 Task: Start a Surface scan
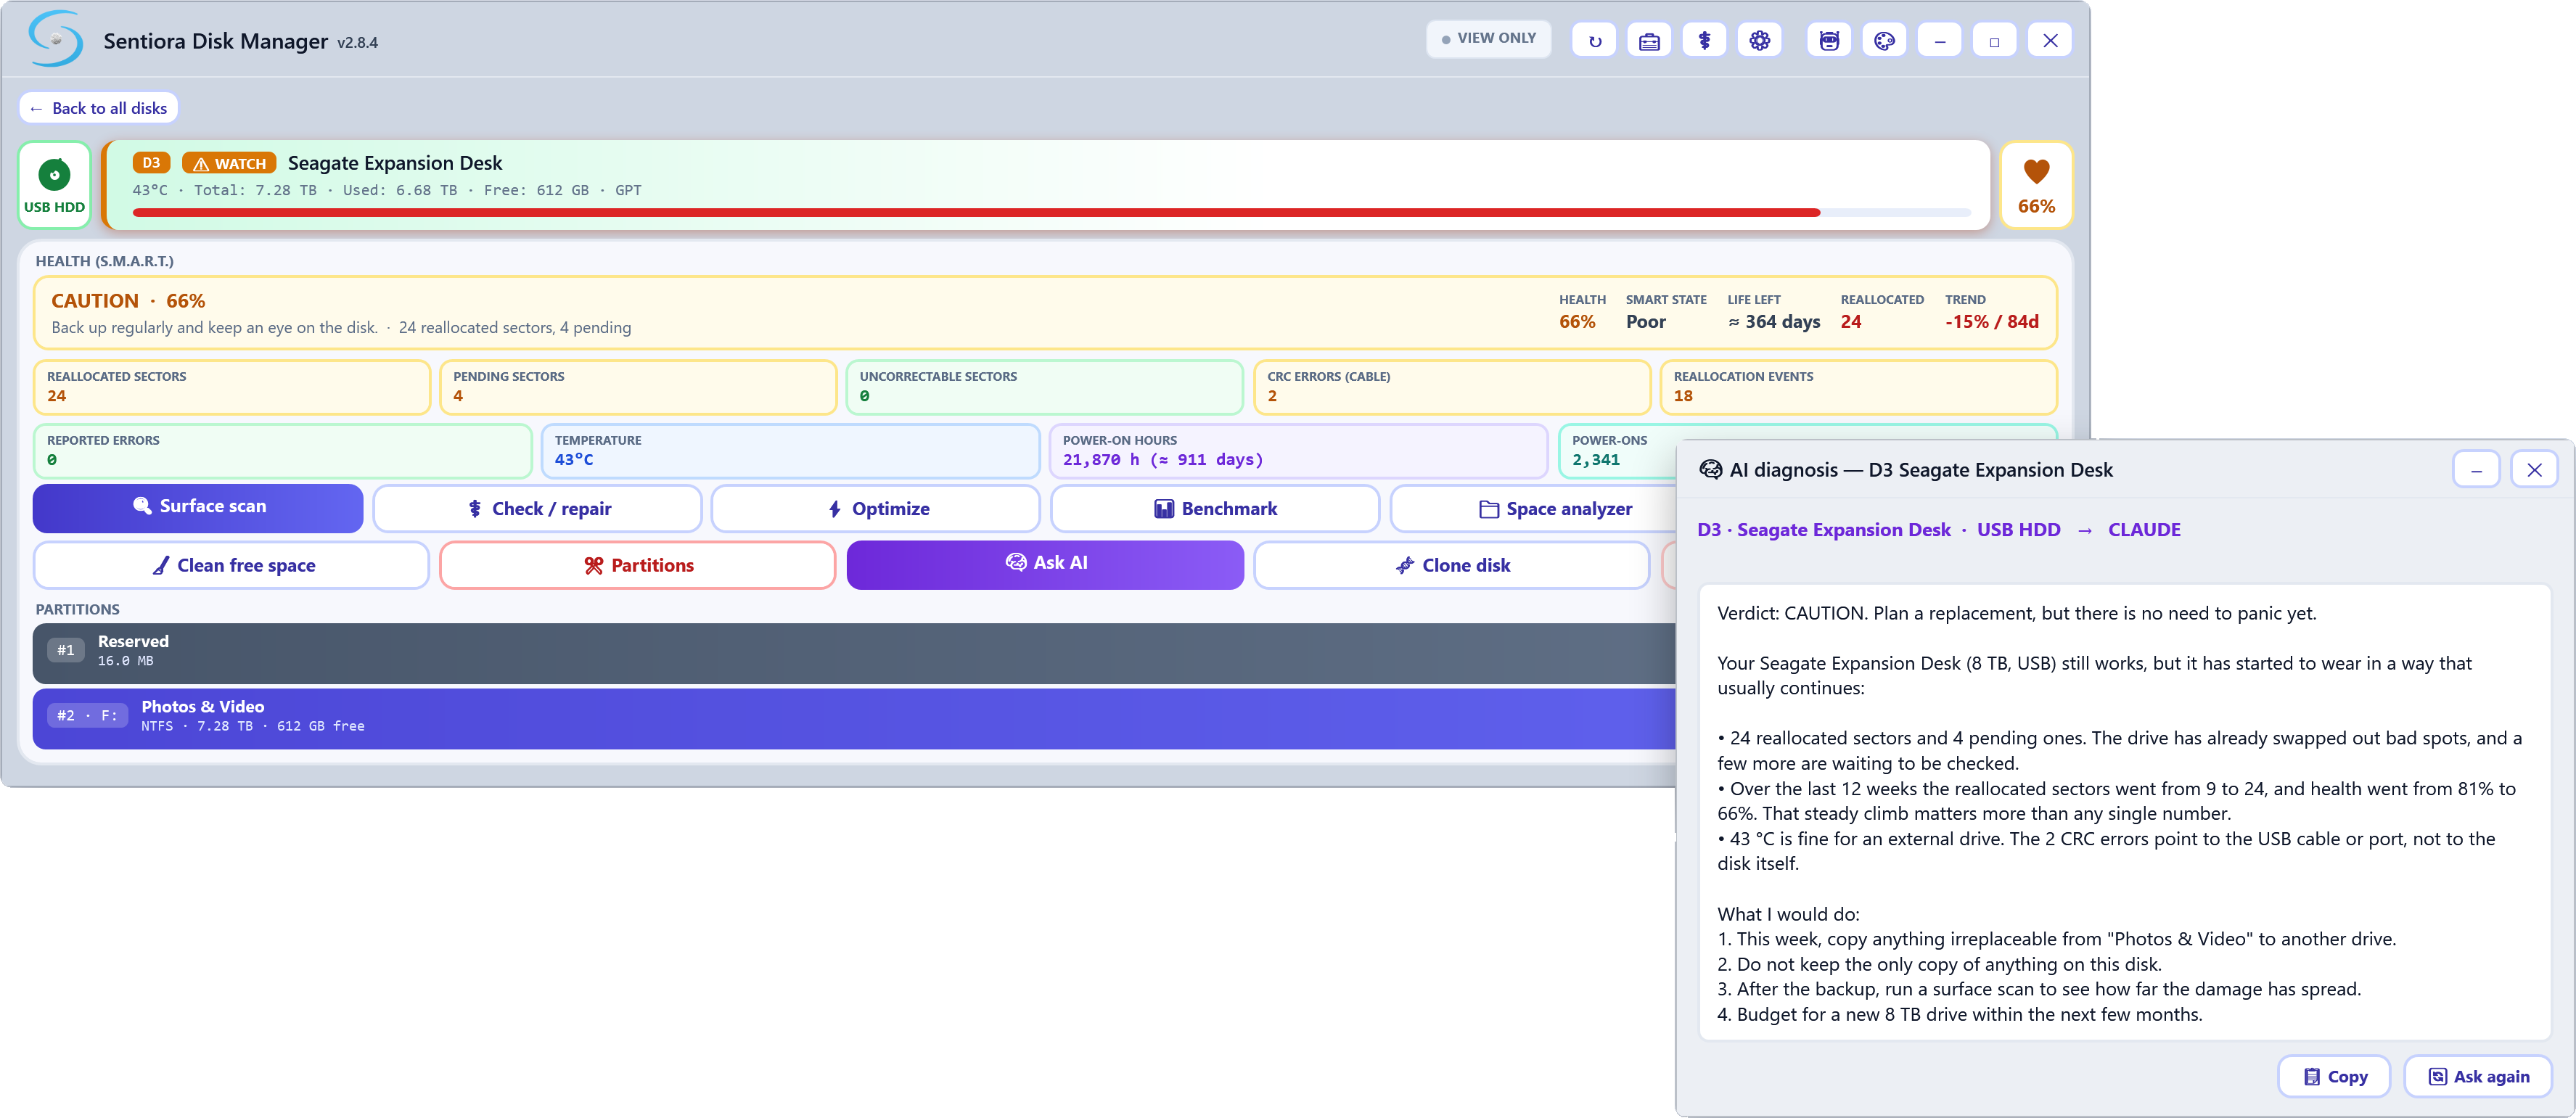click(198, 507)
